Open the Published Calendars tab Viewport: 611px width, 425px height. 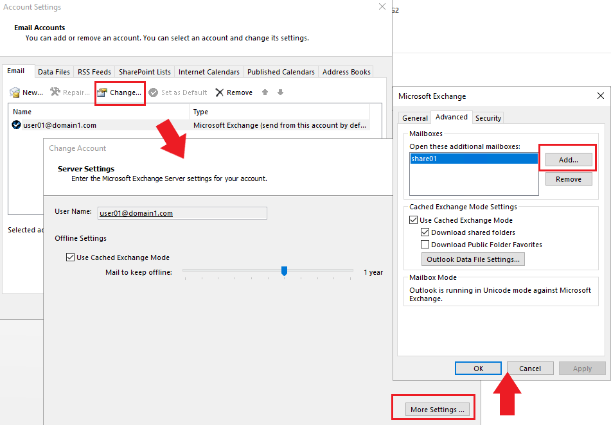[x=281, y=72]
